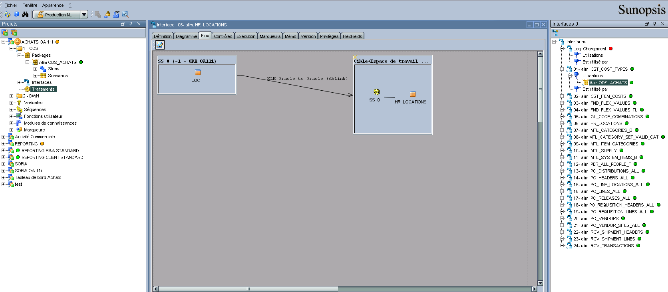
Task: Click the Scénarios icon in tree
Action: point(43,75)
